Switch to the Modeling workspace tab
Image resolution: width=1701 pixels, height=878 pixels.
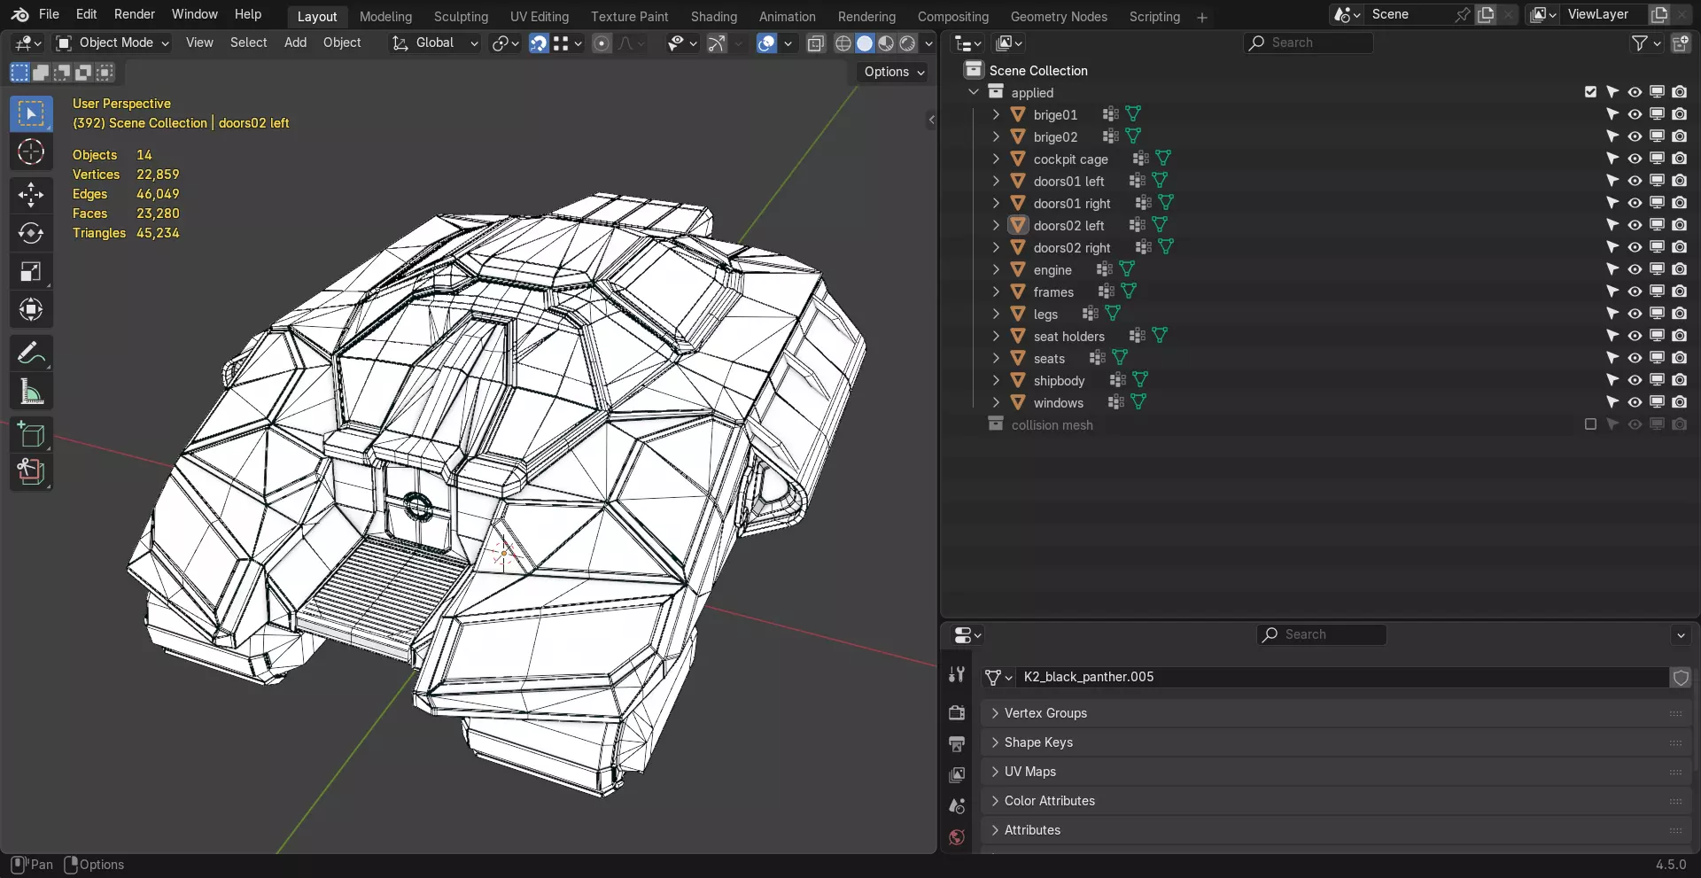pos(385,17)
